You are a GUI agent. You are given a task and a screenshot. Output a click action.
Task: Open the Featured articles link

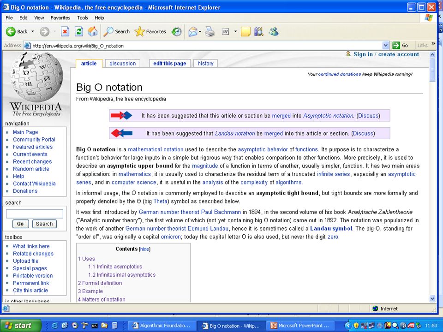click(x=33, y=147)
